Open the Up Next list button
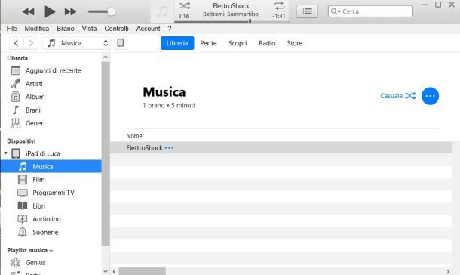Viewport: 460px width, 275px height. click(x=307, y=11)
